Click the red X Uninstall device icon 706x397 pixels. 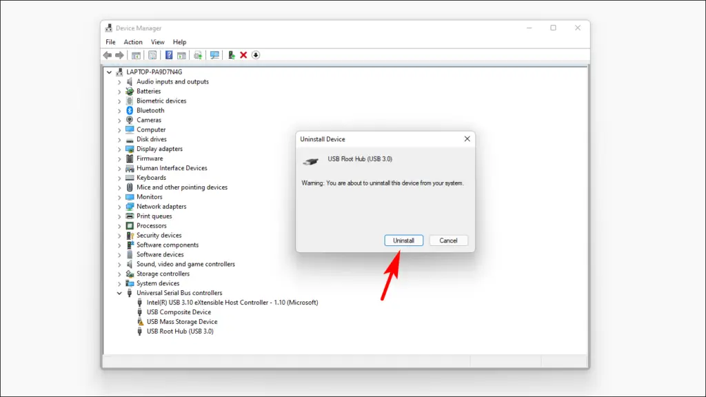pos(243,55)
